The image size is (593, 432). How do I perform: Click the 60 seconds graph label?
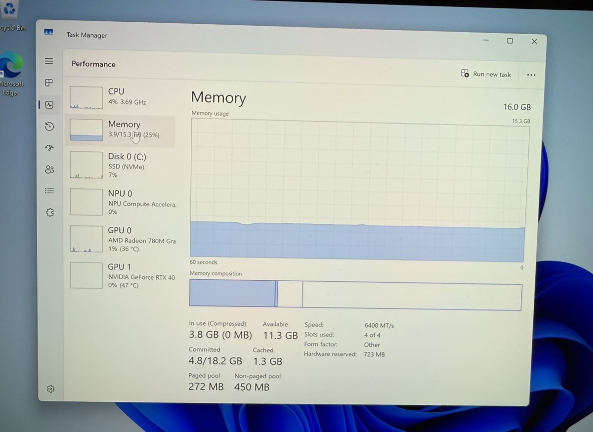coord(204,262)
